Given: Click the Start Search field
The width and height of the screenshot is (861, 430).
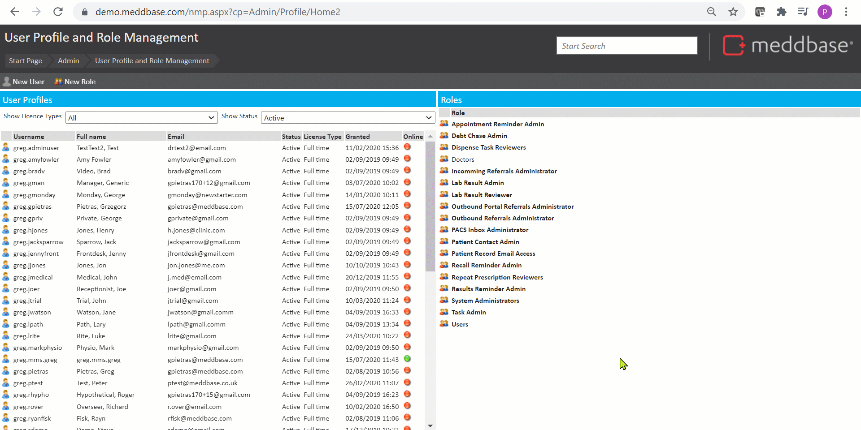Looking at the screenshot, I should (626, 46).
